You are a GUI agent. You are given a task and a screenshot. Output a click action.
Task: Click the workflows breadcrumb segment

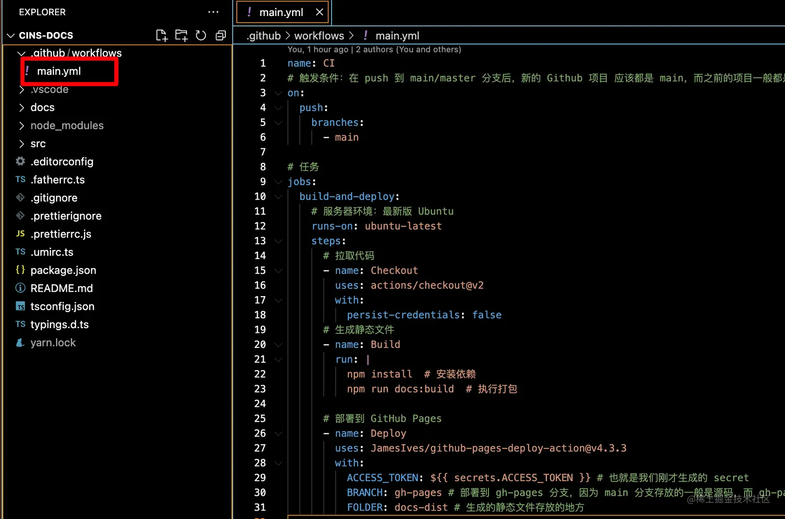319,35
